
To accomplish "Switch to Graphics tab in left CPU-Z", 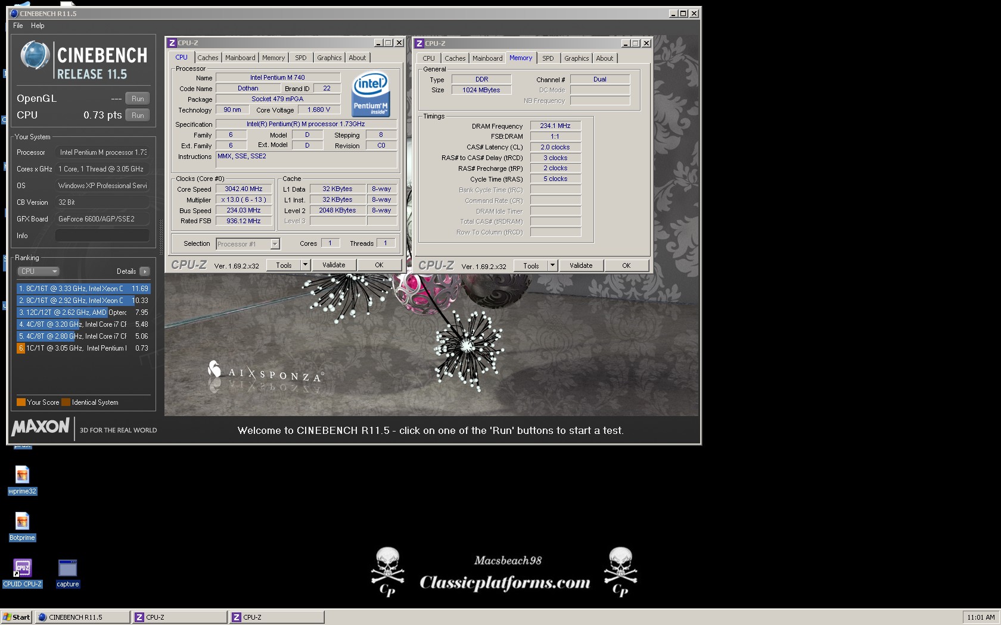I will pyautogui.click(x=329, y=58).
